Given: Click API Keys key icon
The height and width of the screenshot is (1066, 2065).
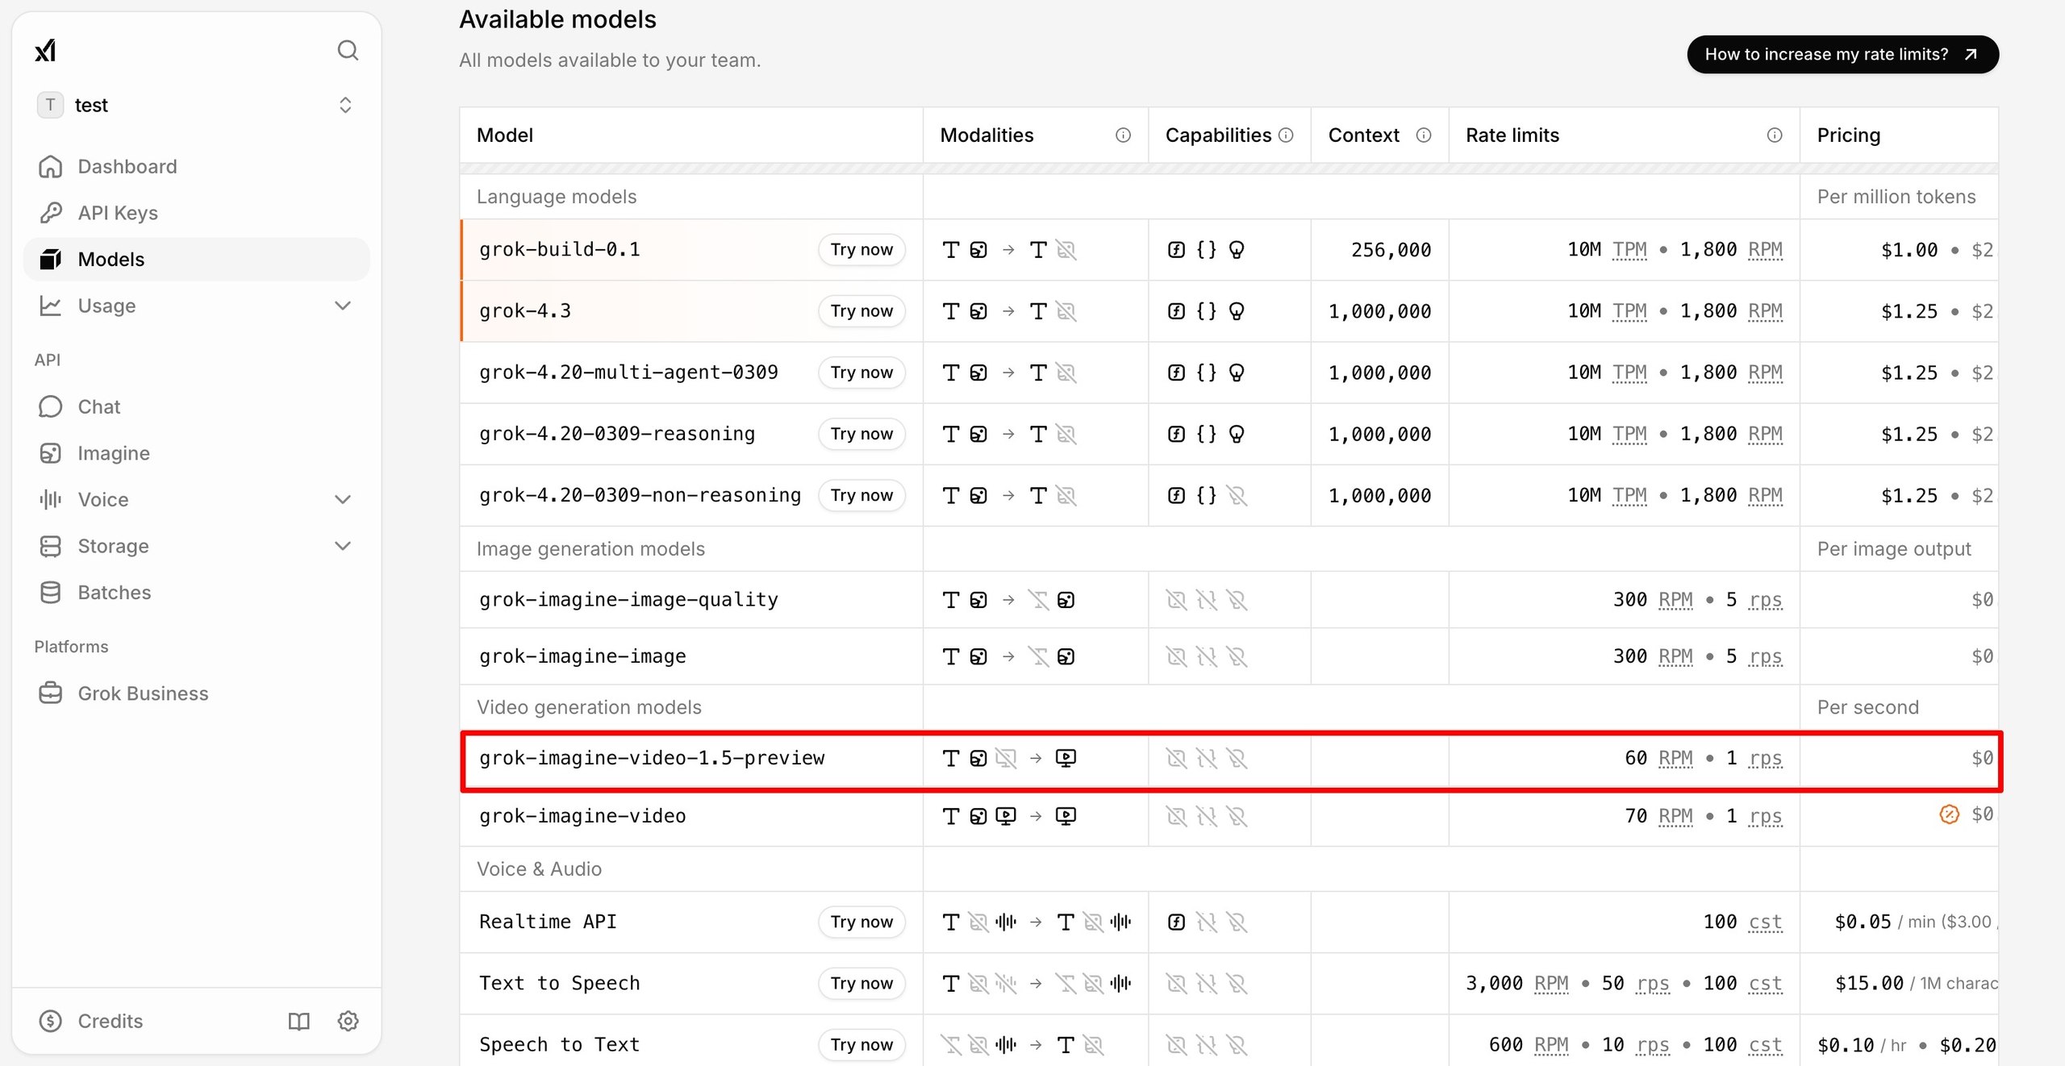Looking at the screenshot, I should [x=50, y=213].
